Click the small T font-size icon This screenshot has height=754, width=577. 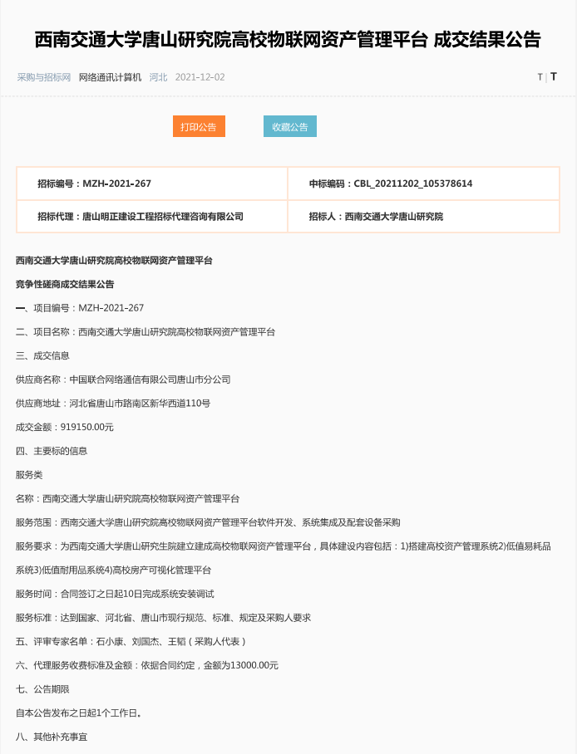[540, 77]
